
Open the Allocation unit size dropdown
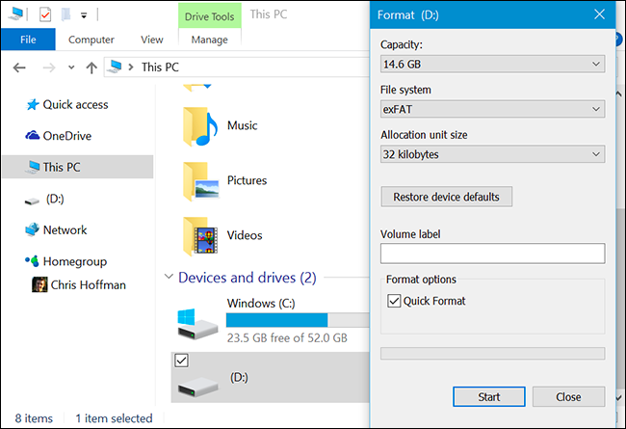[492, 154]
